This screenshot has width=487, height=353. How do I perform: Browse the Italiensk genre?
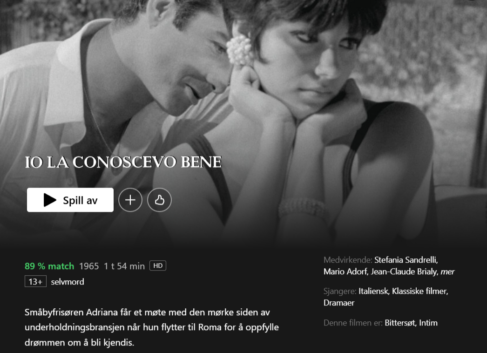(374, 291)
